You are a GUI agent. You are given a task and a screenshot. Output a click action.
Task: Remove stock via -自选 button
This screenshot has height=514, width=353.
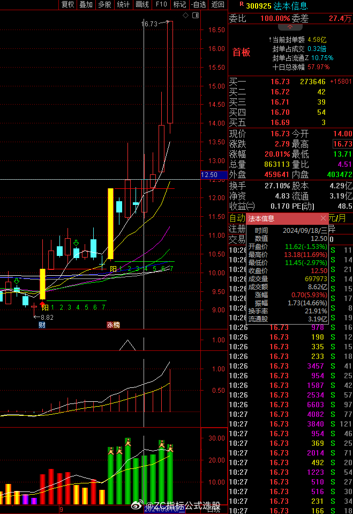tap(199, 4)
